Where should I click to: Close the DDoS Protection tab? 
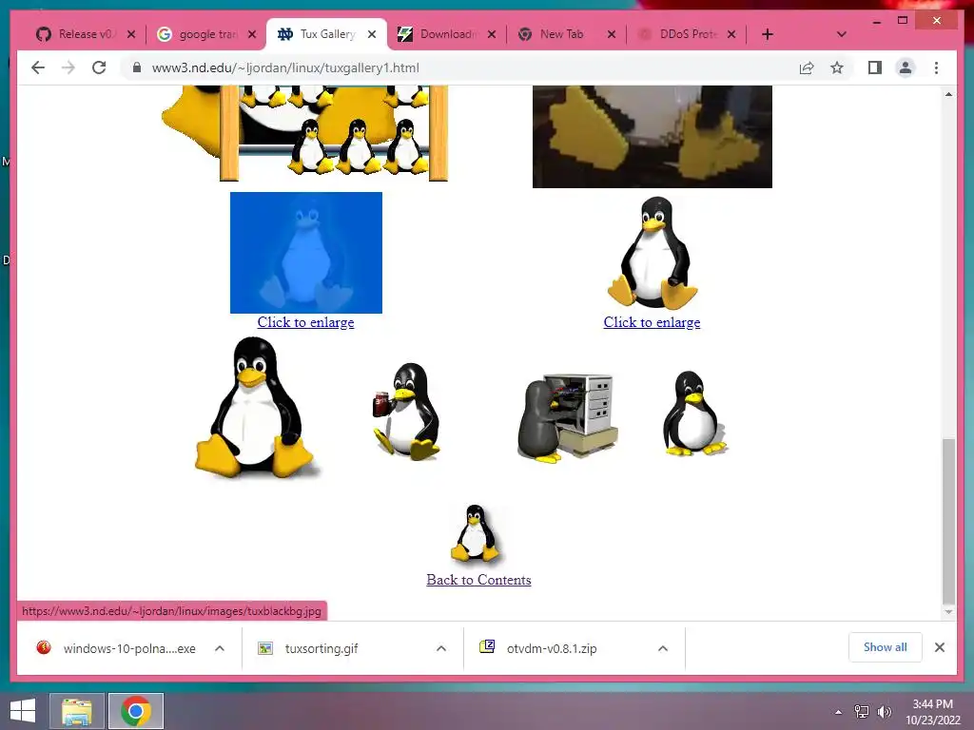731,34
